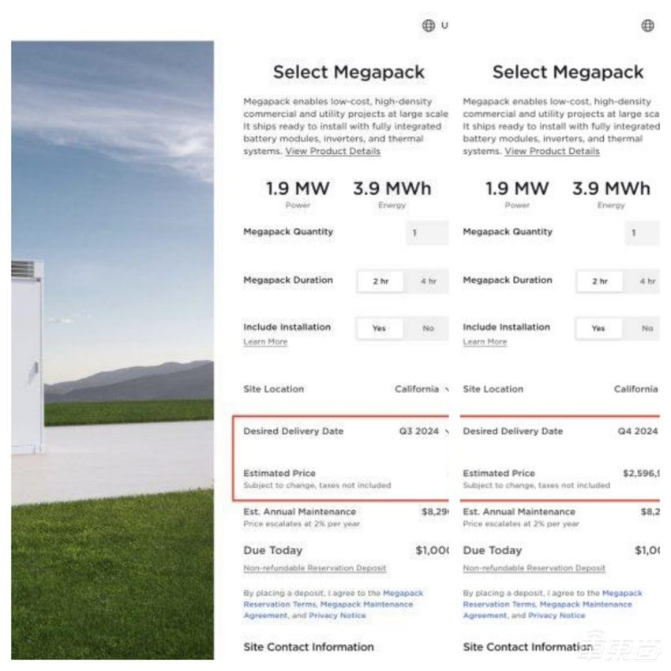The image size is (671, 671).
Task: Open View Product Details link in right panel
Action: click(552, 151)
